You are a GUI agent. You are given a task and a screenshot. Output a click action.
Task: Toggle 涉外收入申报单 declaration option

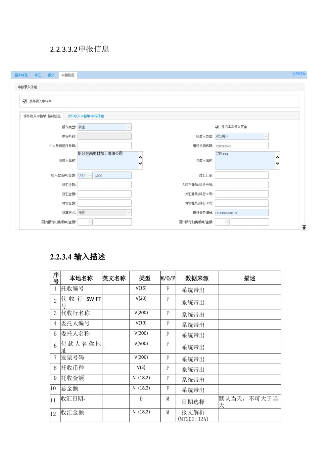click(24, 101)
